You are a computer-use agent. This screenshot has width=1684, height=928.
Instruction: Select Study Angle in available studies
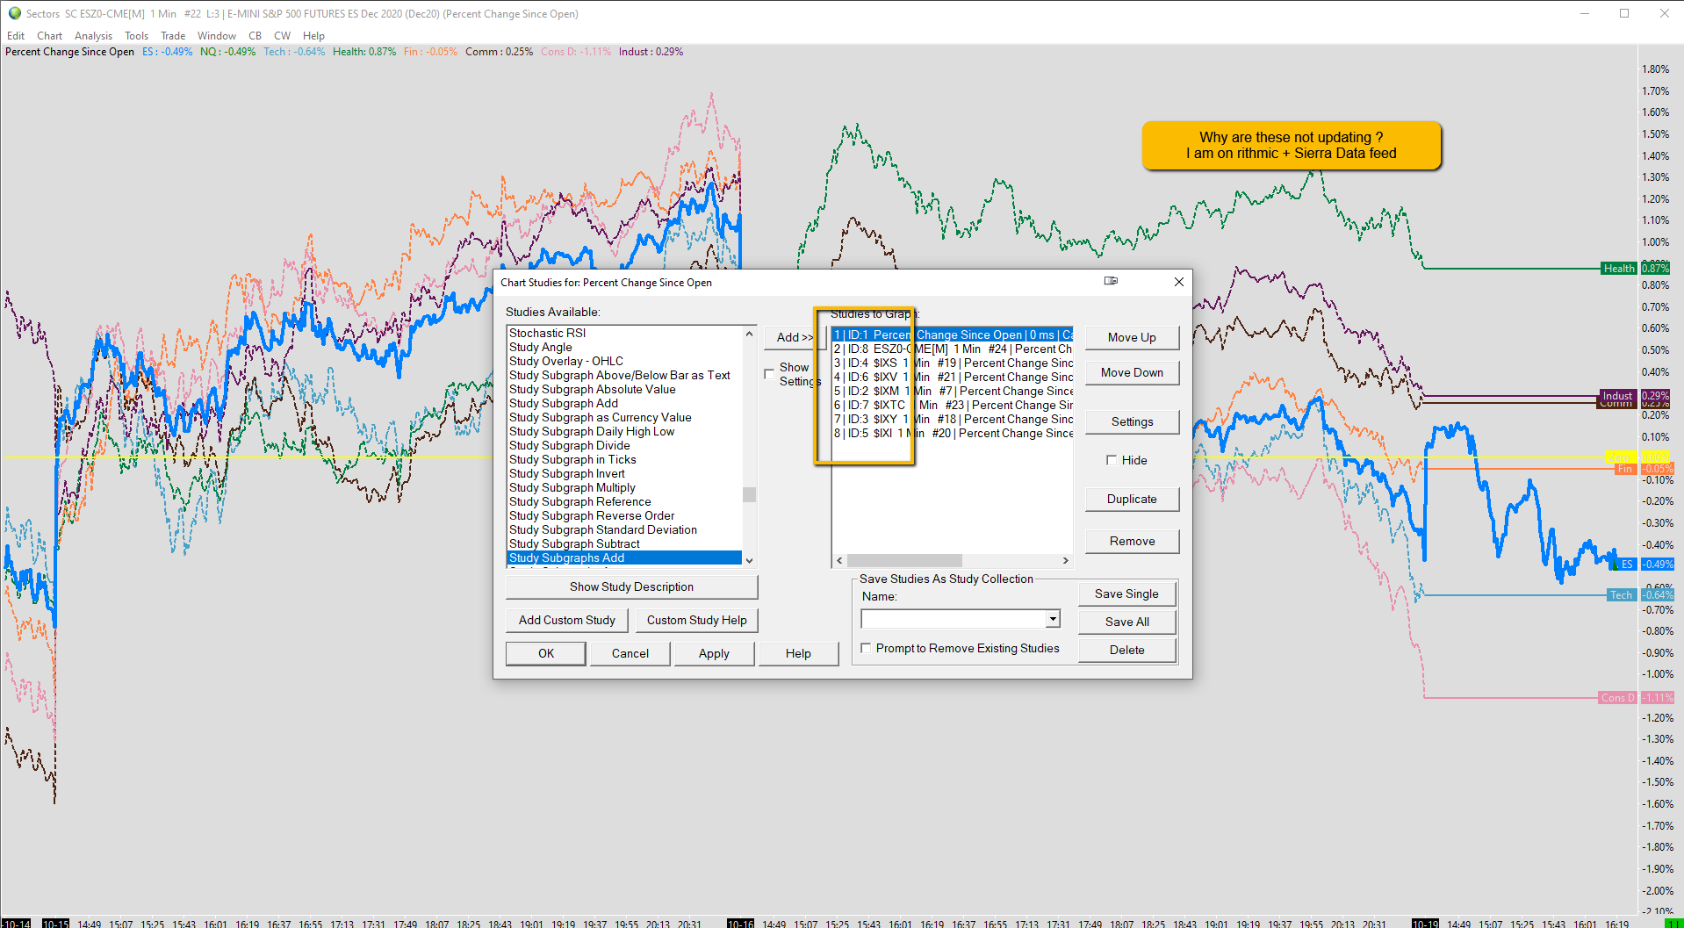pyautogui.click(x=624, y=347)
